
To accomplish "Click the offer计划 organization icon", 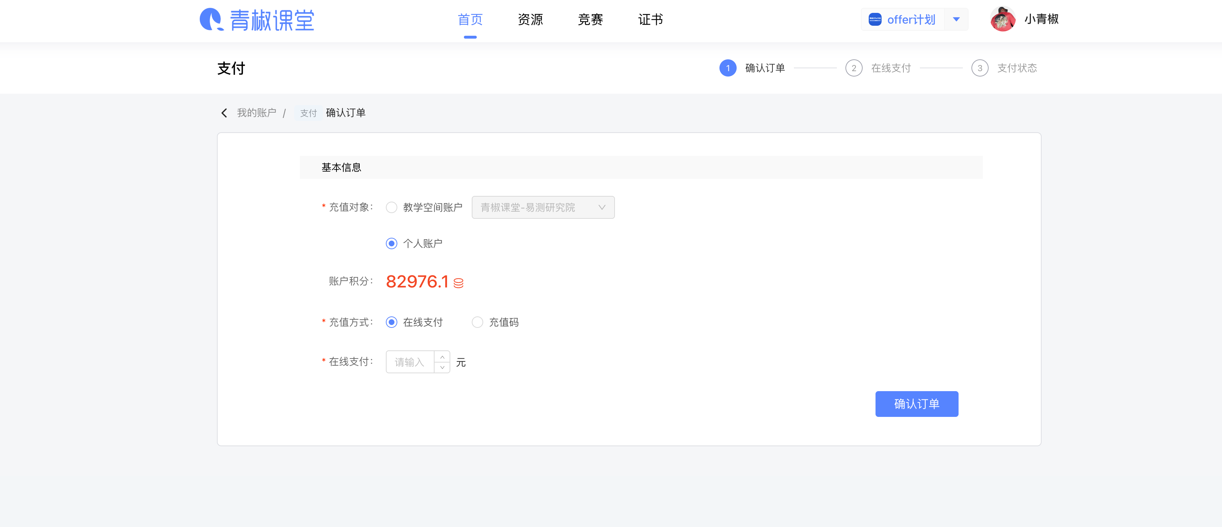I will pos(875,19).
